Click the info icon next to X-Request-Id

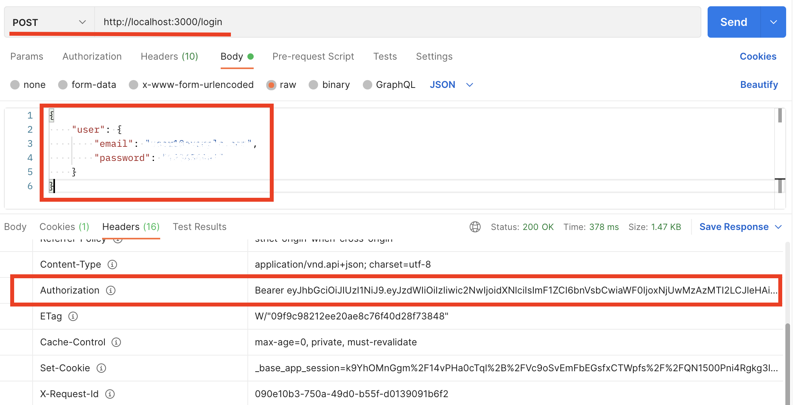point(110,394)
